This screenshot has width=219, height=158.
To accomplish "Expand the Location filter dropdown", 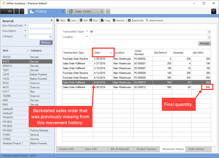I will pos(209,37).
